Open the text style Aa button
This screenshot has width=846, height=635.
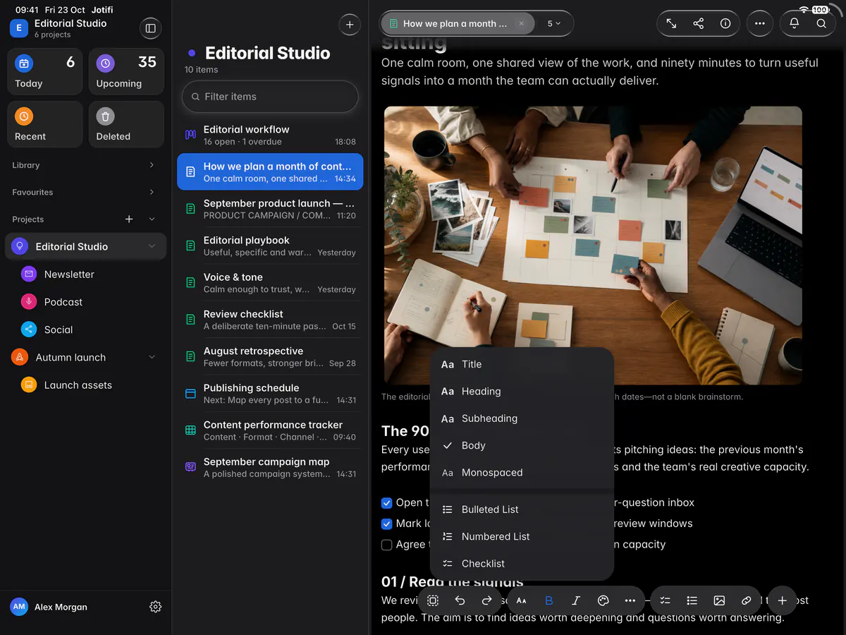pyautogui.click(x=522, y=600)
